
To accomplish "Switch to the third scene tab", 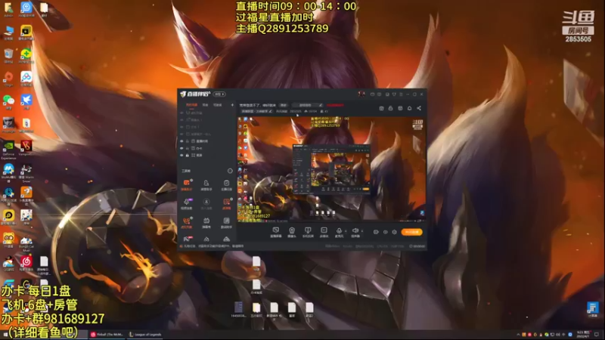I will click(x=217, y=105).
